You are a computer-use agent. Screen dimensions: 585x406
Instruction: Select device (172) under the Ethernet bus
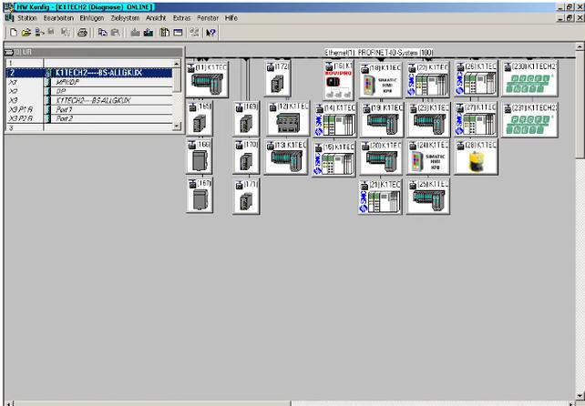277,78
